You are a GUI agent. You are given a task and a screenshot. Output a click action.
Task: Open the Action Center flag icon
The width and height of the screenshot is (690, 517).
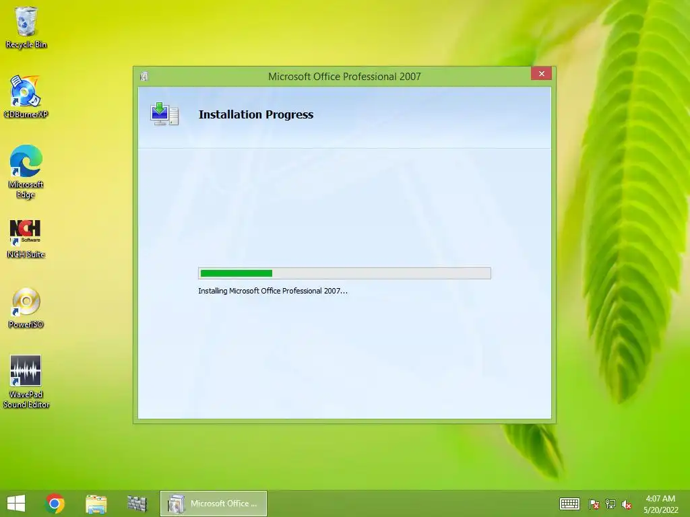(594, 504)
